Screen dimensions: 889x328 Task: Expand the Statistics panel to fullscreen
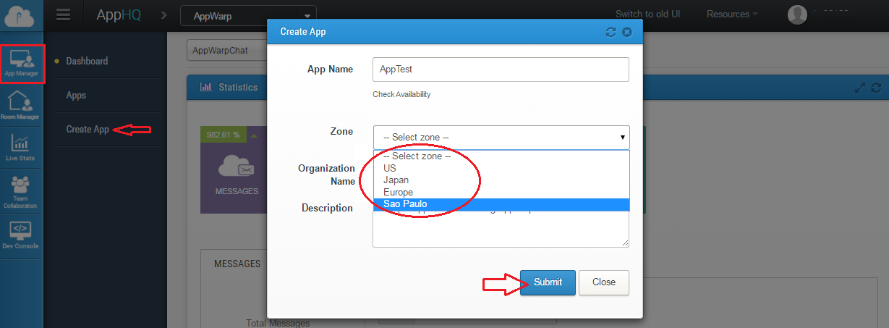860,87
